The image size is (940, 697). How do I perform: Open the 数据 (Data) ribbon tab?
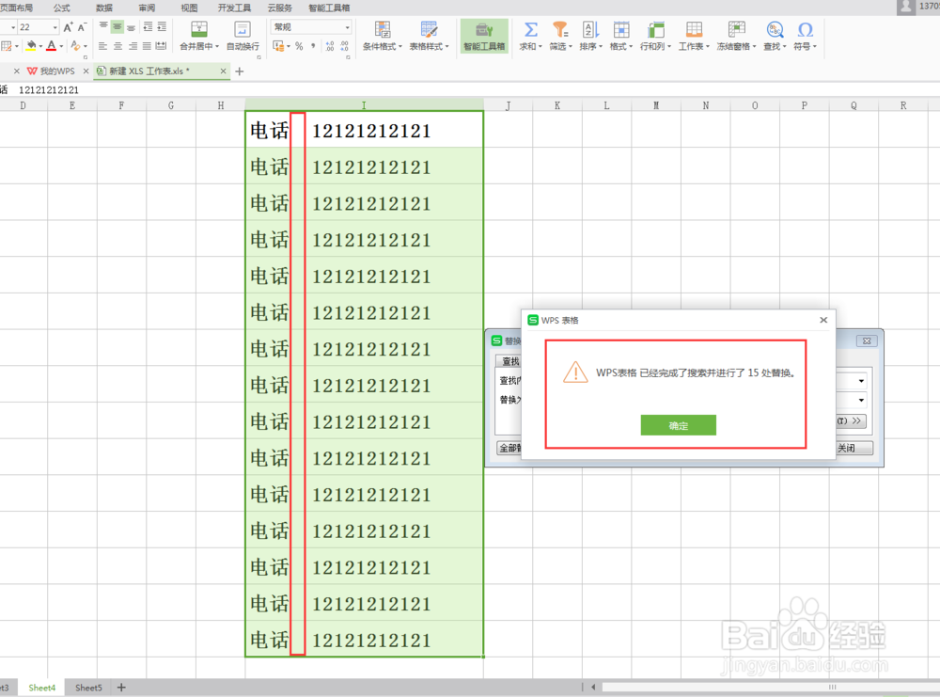click(104, 8)
